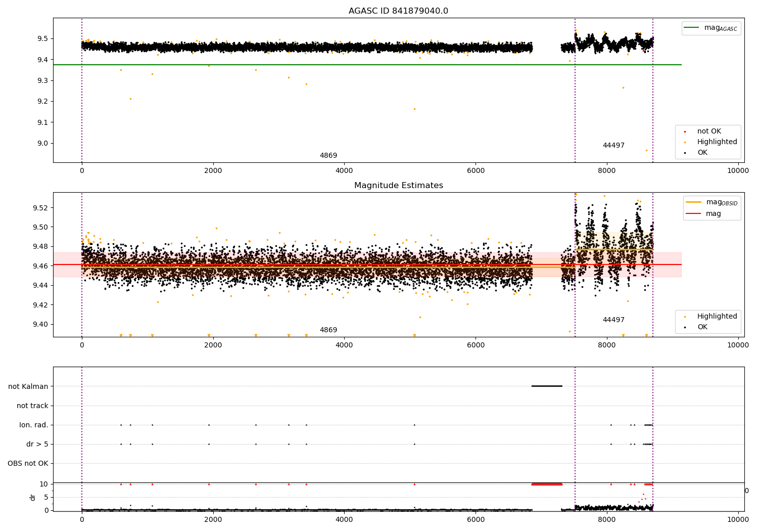758x531 pixels.
Task: Click the red dr=10 bar near 7000
Action: pyautogui.click(x=547, y=484)
